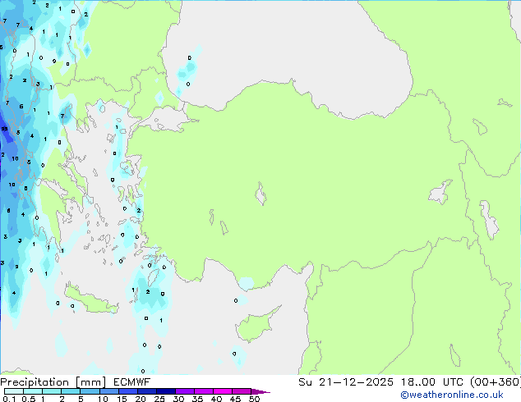Click the island of Crete on the map
521x402 pixels.
click(91, 299)
